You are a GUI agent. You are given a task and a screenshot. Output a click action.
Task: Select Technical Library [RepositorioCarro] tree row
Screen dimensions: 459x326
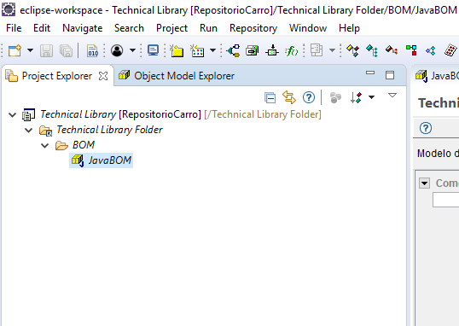171,114
